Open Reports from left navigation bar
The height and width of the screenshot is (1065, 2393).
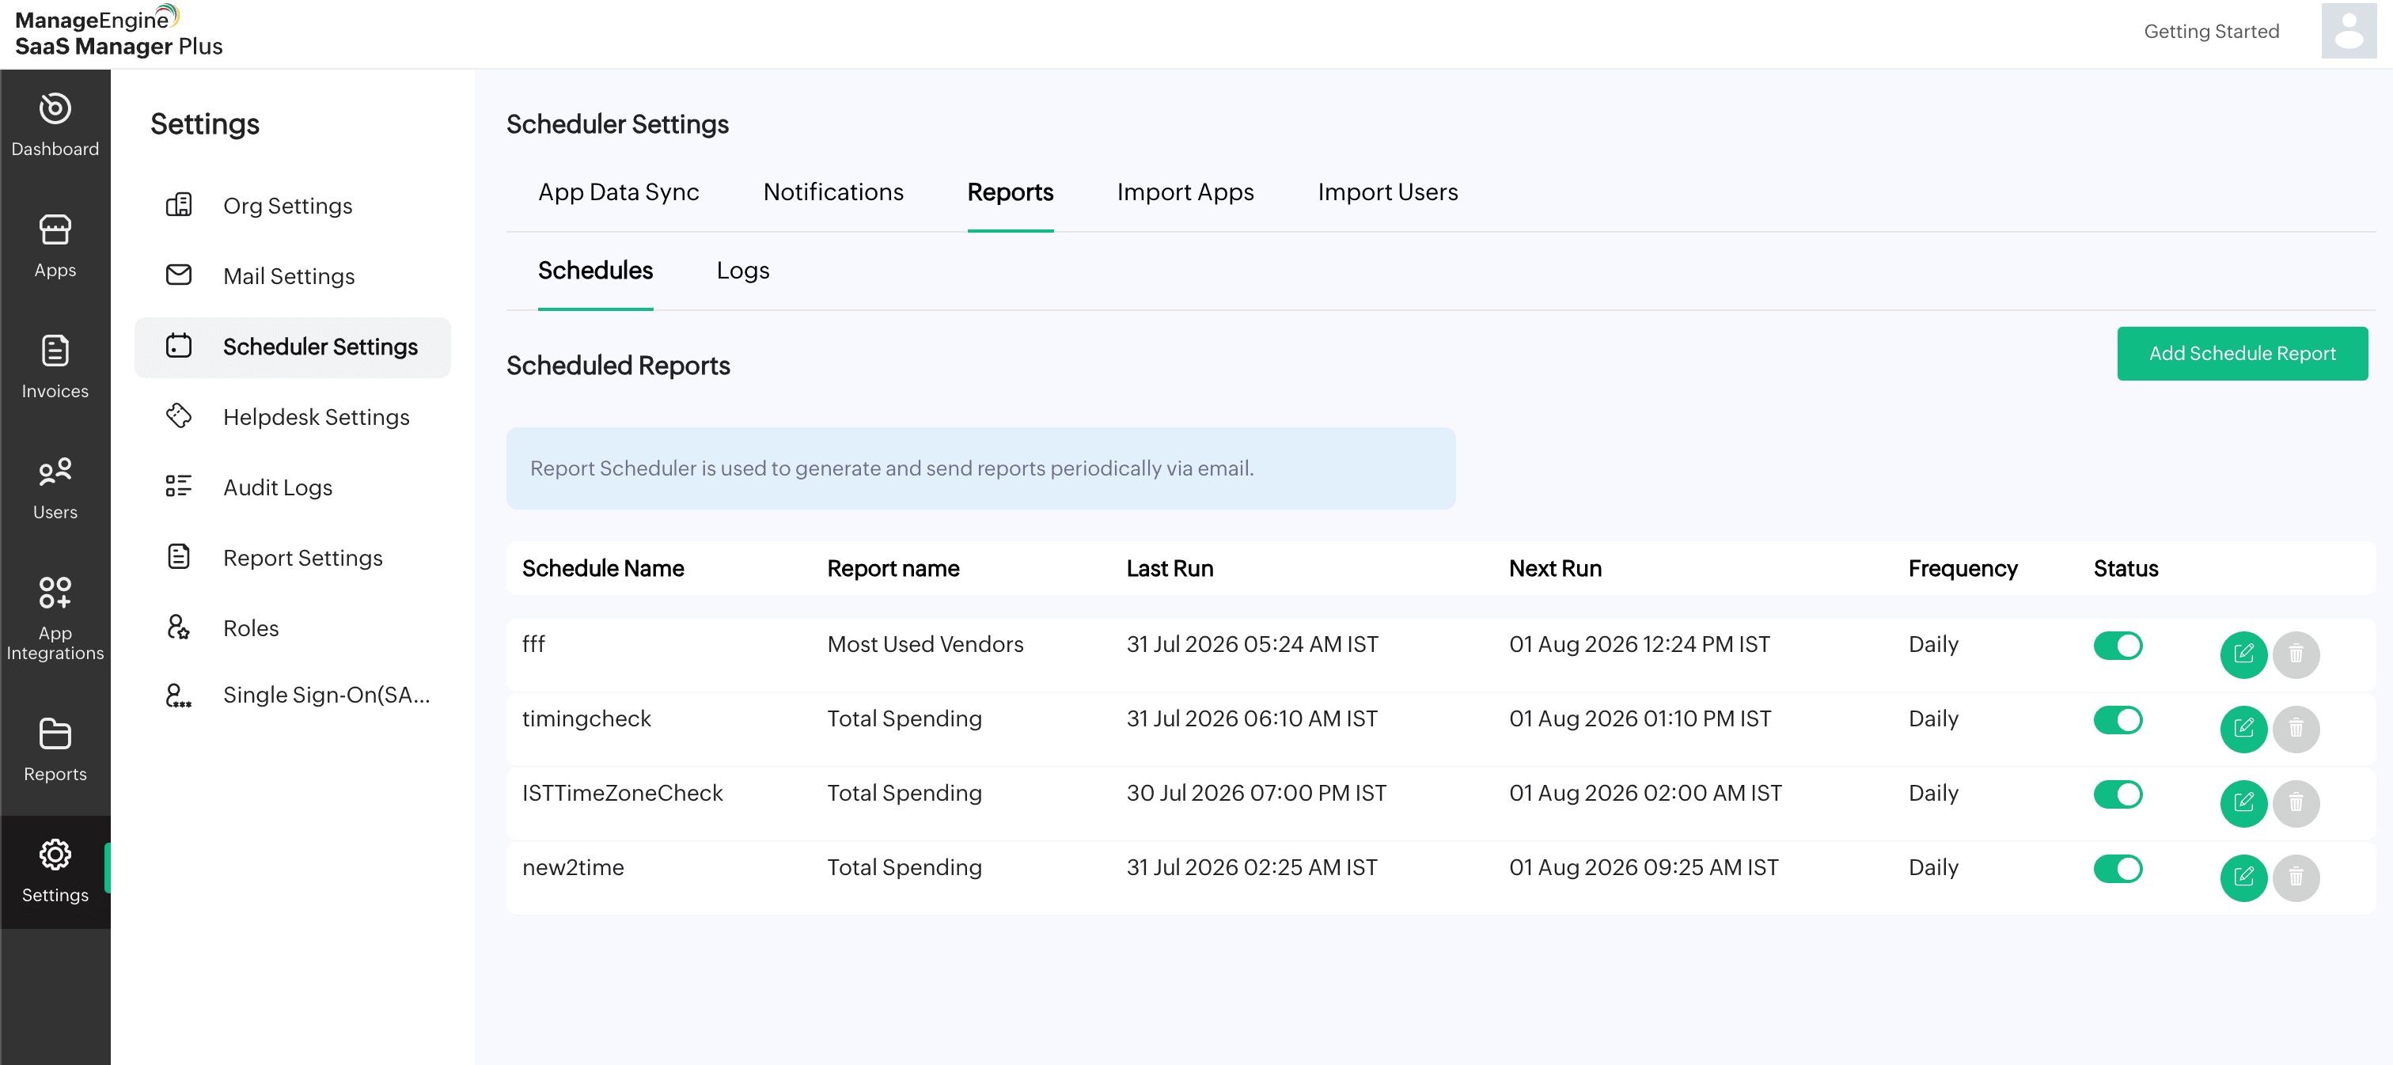(55, 750)
